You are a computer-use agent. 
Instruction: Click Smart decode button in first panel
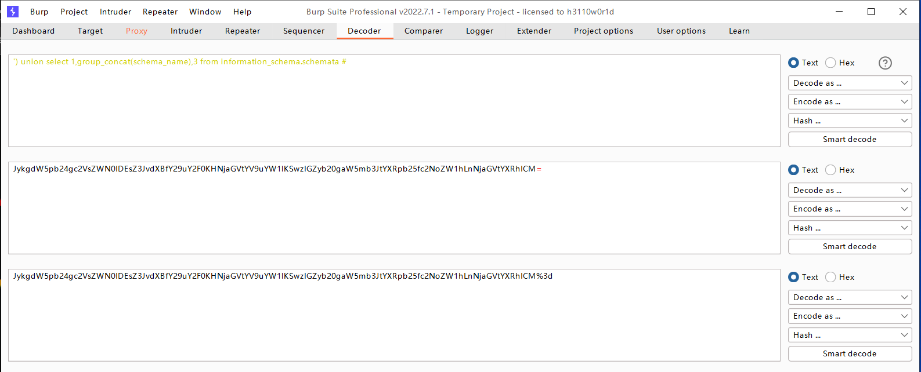point(850,139)
